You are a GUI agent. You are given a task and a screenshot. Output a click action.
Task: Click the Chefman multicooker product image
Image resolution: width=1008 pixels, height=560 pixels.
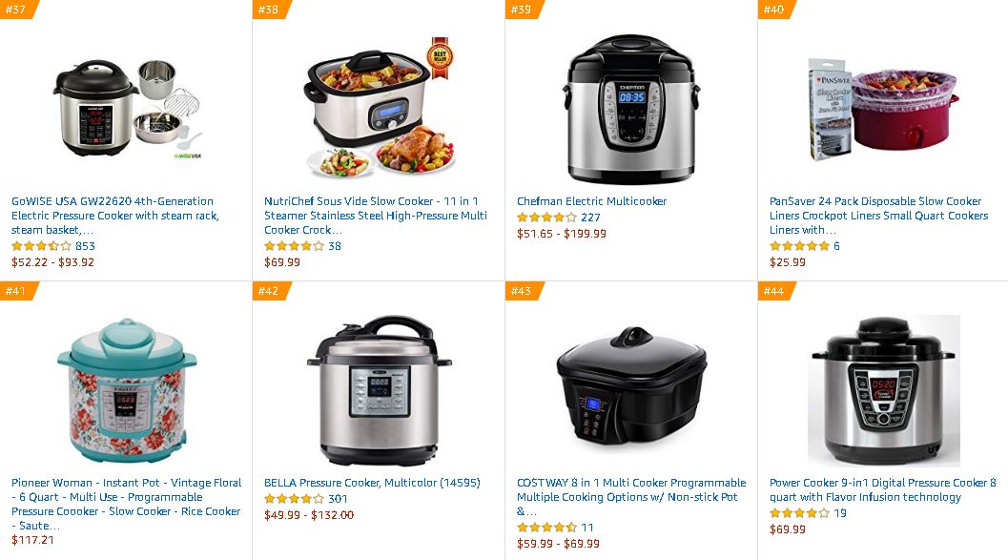[631, 109]
